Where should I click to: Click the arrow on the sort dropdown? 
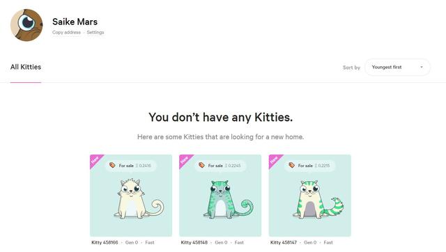click(422, 68)
